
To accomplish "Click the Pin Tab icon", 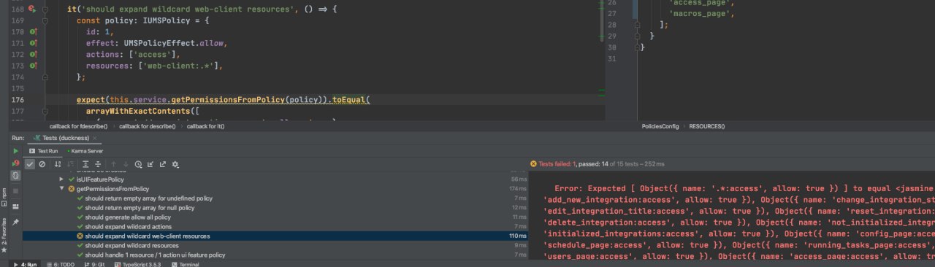I will [x=15, y=222].
